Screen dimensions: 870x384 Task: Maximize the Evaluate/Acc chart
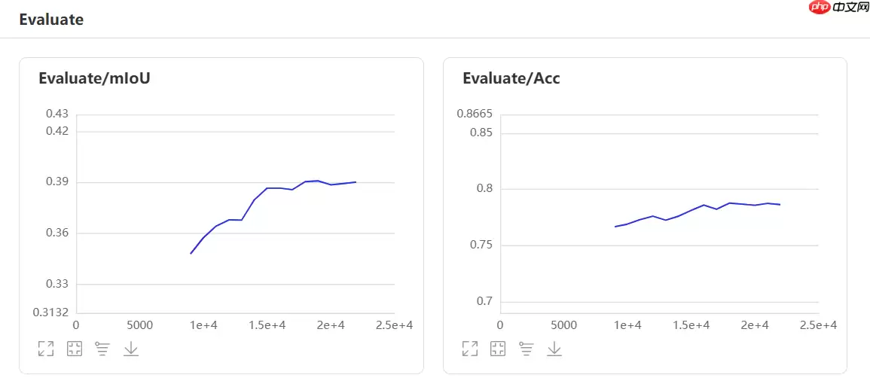point(470,348)
